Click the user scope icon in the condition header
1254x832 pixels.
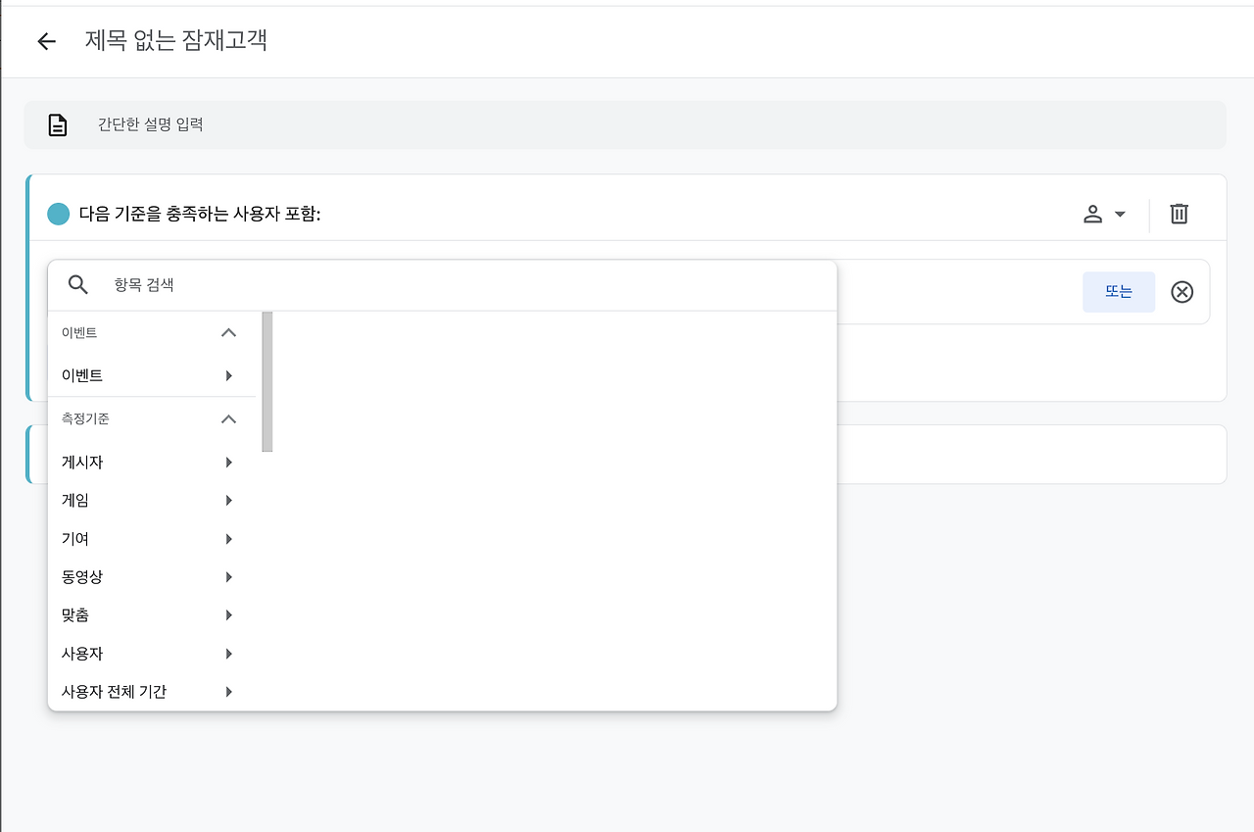point(1093,214)
